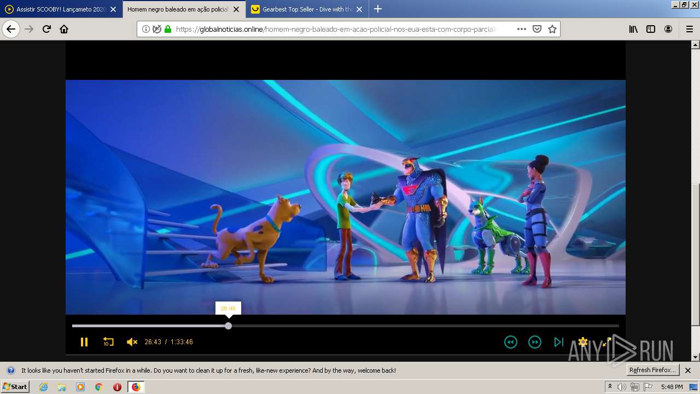Click the globalnoticias.online URL field

click(x=335, y=29)
